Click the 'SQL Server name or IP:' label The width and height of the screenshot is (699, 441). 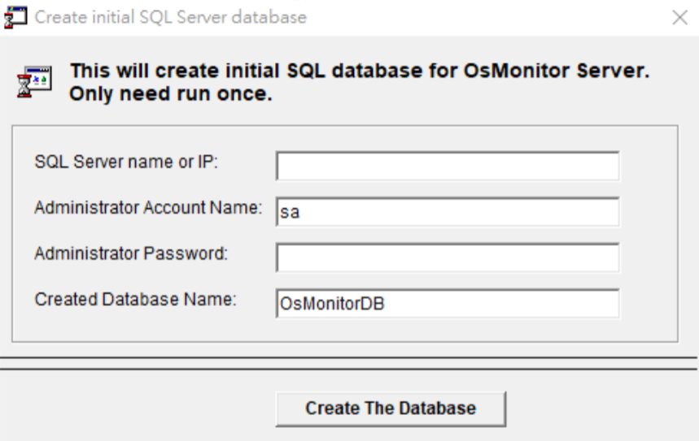click(126, 162)
